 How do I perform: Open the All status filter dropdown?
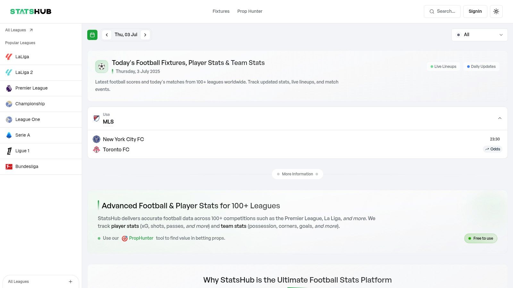pos(480,35)
